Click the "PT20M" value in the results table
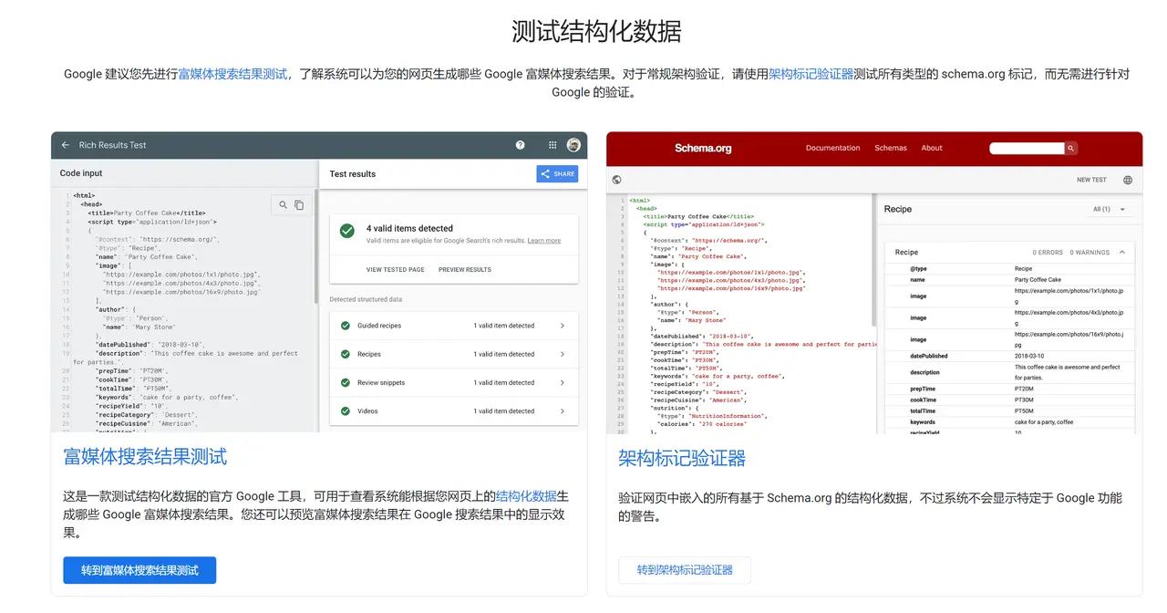 click(1025, 389)
